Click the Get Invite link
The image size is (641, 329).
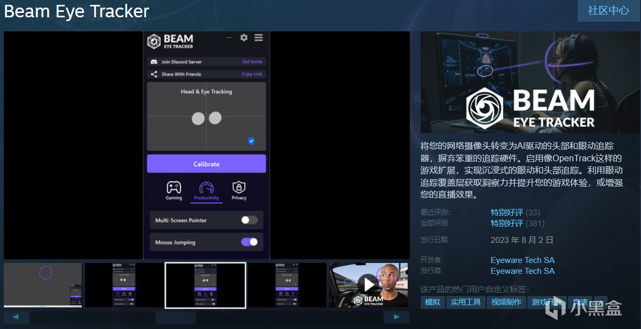(x=252, y=62)
